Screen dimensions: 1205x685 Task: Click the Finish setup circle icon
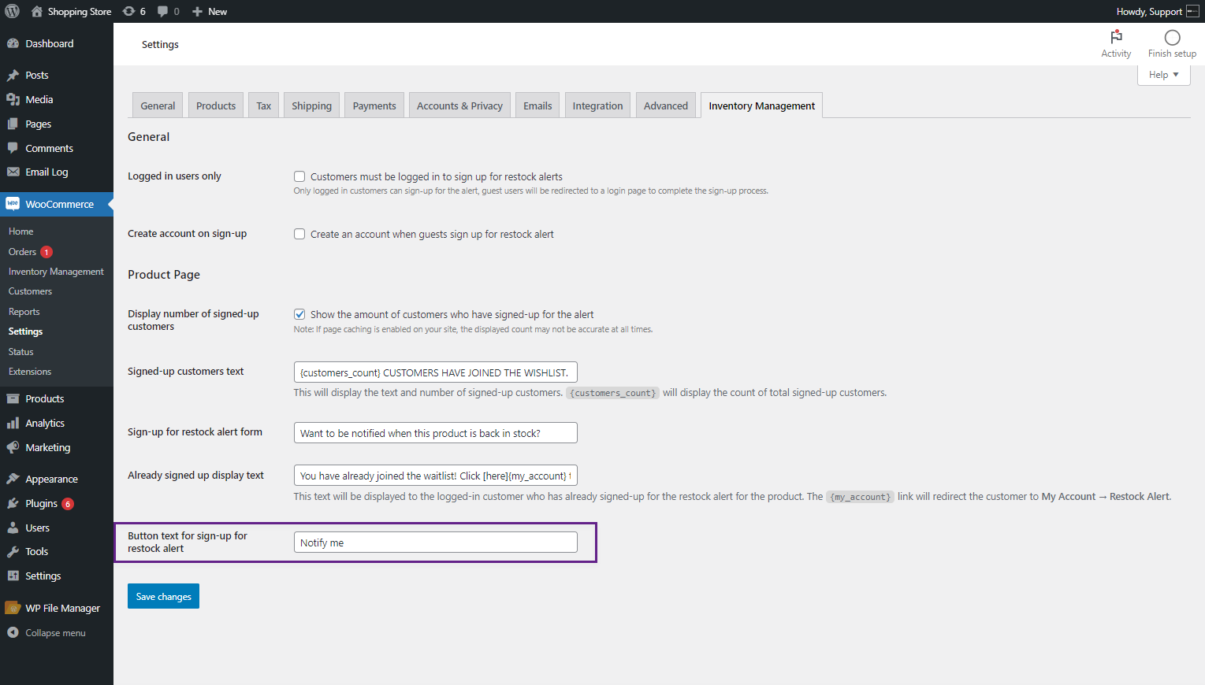point(1172,37)
